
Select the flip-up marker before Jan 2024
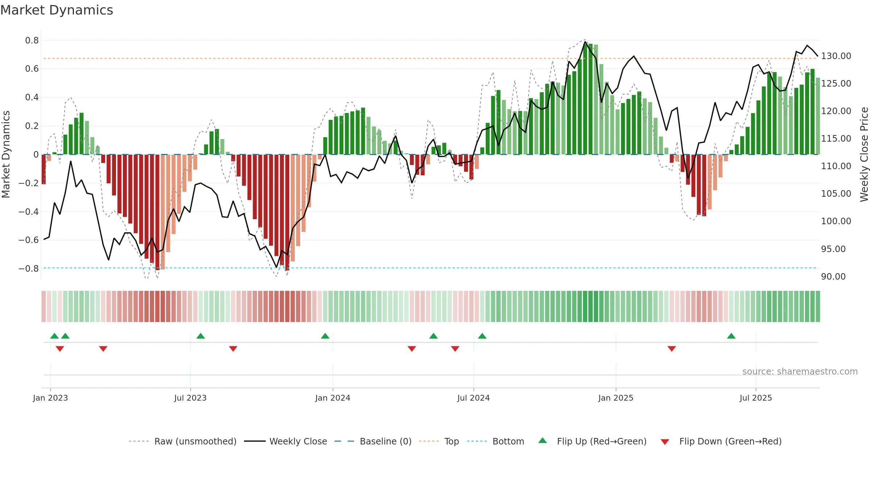point(325,336)
